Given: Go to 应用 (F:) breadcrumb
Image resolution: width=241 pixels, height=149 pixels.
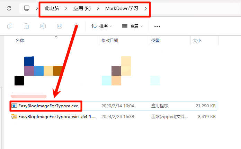Looking at the screenshot, I should (x=82, y=8).
